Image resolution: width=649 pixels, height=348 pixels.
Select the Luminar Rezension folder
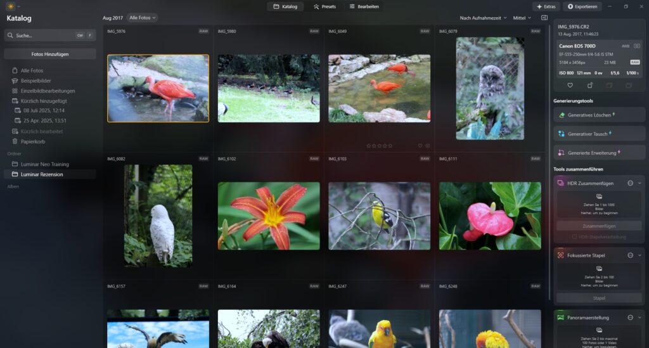pyautogui.click(x=50, y=174)
